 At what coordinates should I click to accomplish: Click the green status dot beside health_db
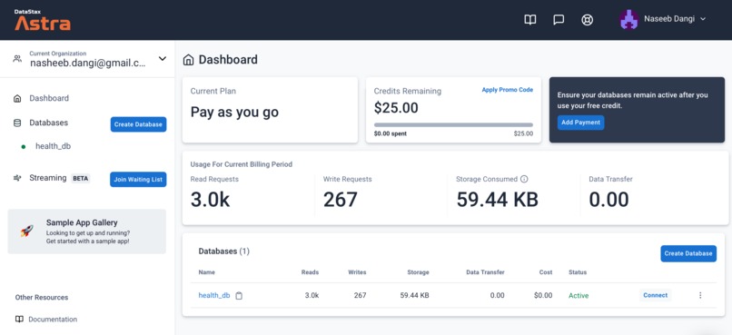(24, 146)
